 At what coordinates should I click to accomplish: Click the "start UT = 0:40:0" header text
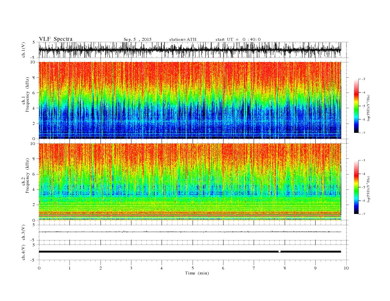click(x=238, y=39)
